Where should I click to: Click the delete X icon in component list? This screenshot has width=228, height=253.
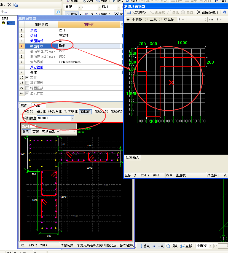(x=9, y=5)
